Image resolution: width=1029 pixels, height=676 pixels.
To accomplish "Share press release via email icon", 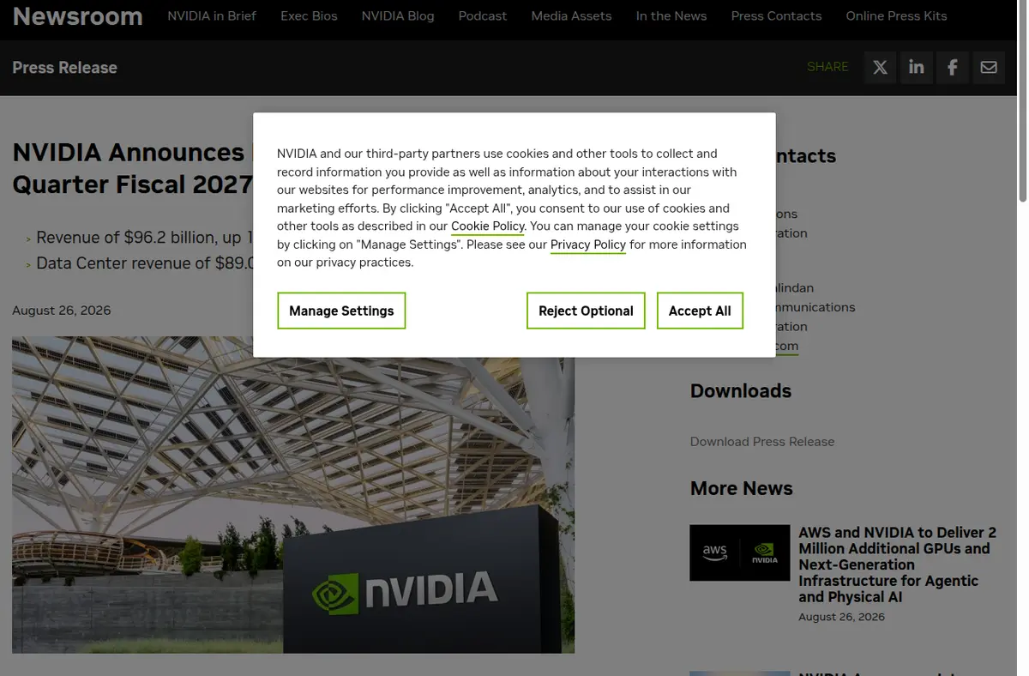I will click(989, 67).
